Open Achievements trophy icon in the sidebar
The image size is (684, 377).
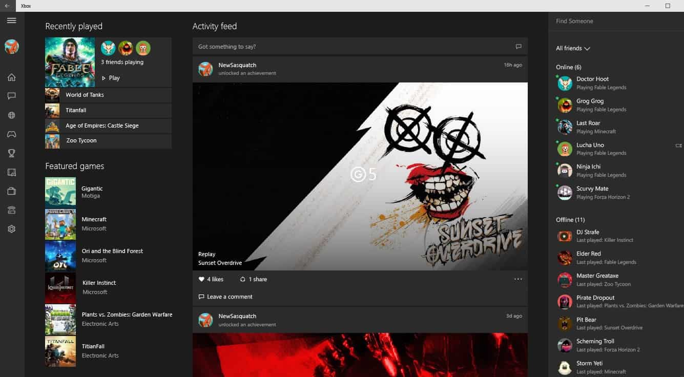(x=11, y=153)
